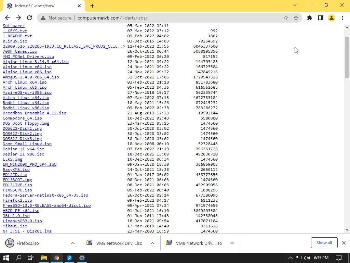
Task: Open a new tab with plus button
Action: pos(92,6)
